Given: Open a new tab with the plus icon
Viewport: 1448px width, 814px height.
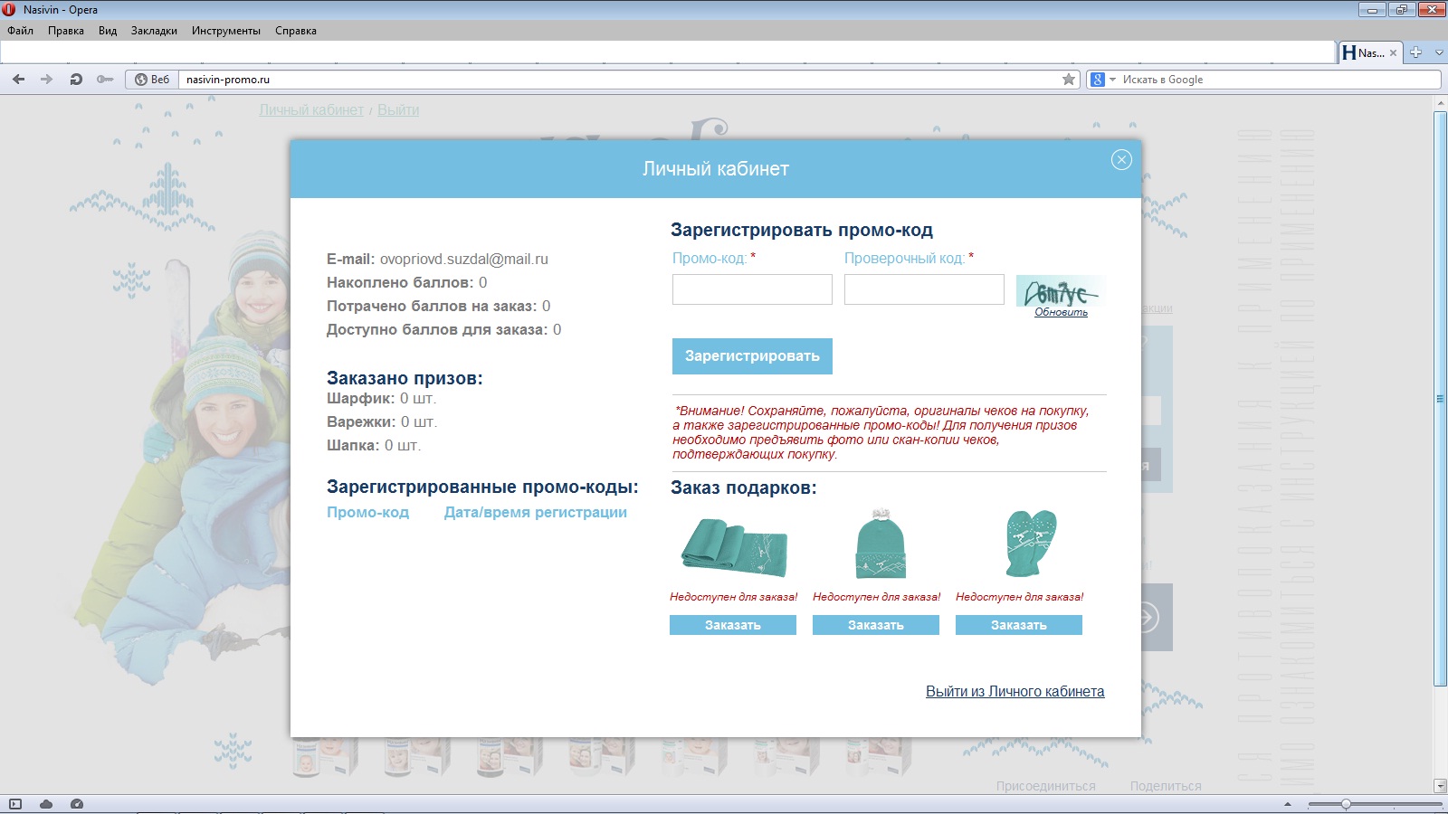Looking at the screenshot, I should tap(1415, 52).
